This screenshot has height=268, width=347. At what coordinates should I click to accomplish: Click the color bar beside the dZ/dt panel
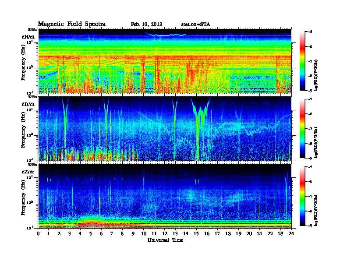[302, 196]
